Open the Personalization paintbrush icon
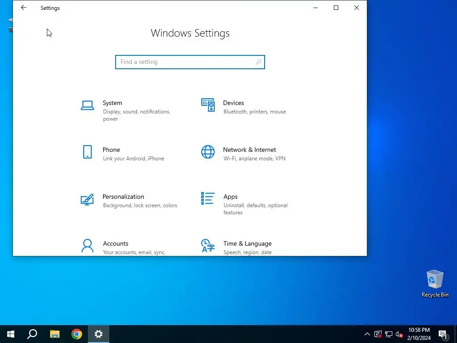 coord(87,200)
